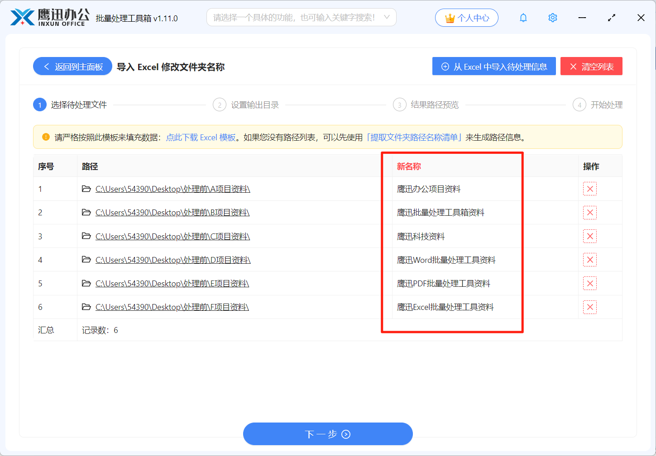Screen dimensions: 656x456
Task: Click 清空列表 to clear the list
Action: tap(591, 66)
